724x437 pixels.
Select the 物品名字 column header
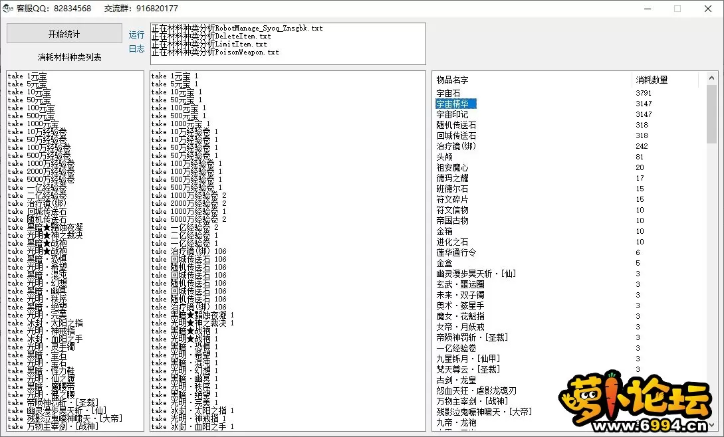pyautogui.click(x=531, y=80)
